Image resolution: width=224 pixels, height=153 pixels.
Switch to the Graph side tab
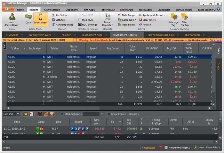tap(218, 66)
